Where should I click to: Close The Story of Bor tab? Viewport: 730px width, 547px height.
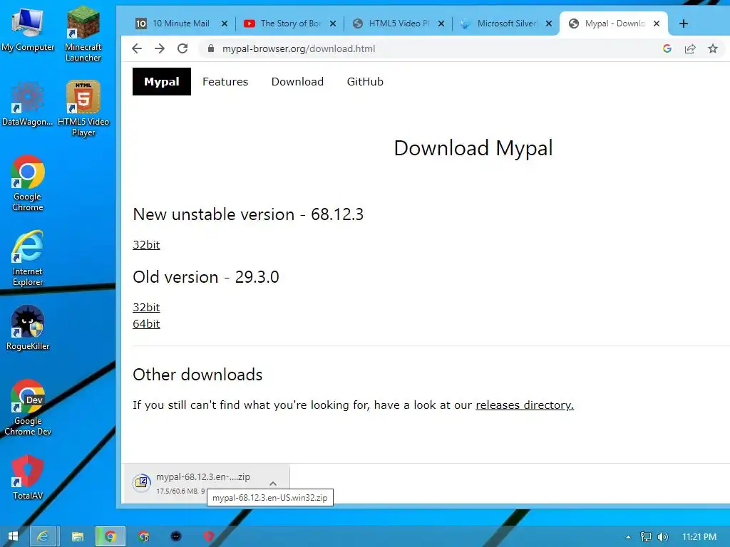click(333, 24)
